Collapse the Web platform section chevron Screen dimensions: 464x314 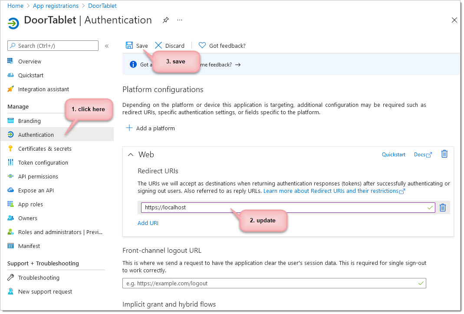[131, 155]
